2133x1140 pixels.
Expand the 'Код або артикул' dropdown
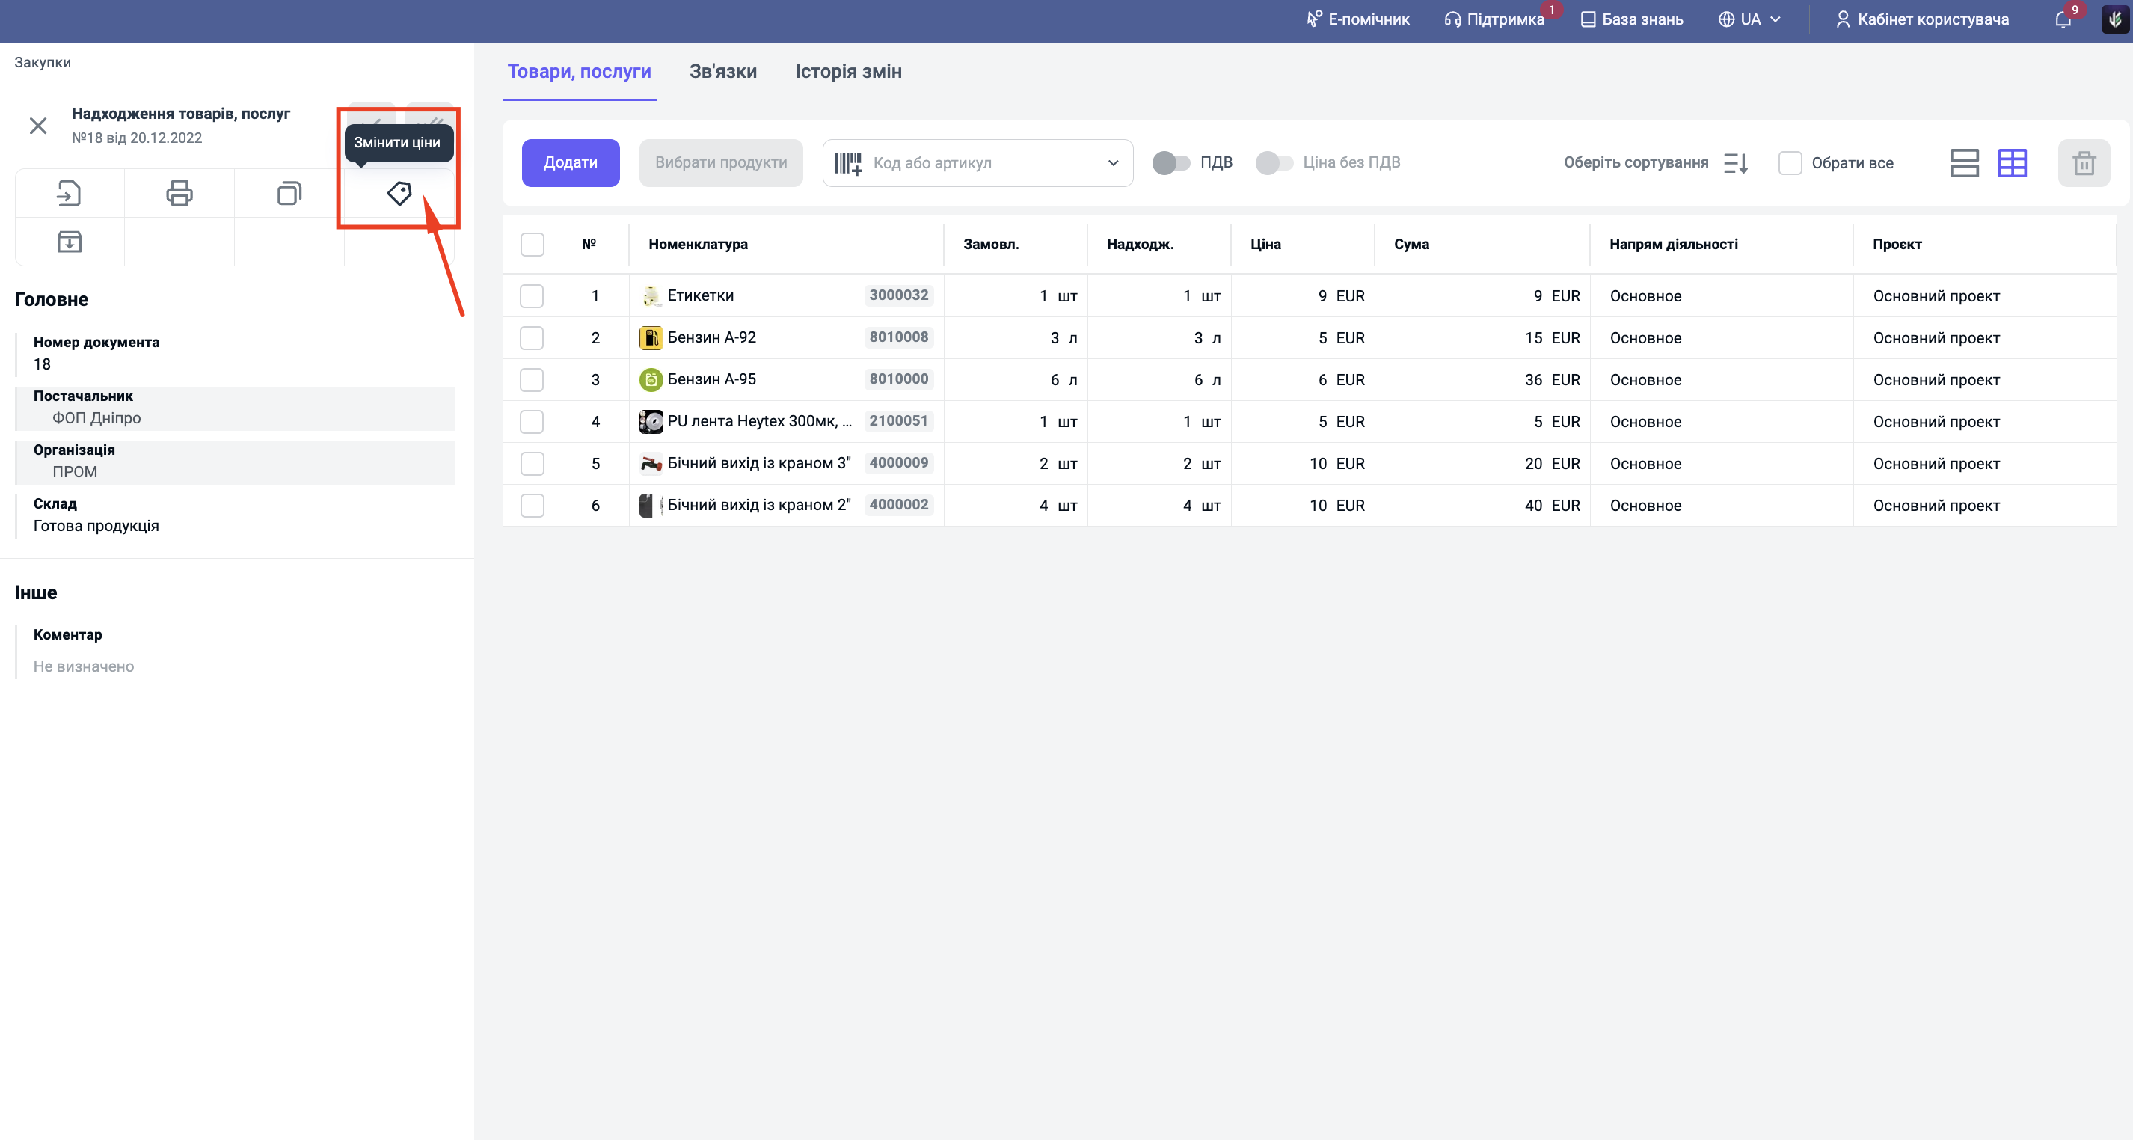click(1113, 163)
